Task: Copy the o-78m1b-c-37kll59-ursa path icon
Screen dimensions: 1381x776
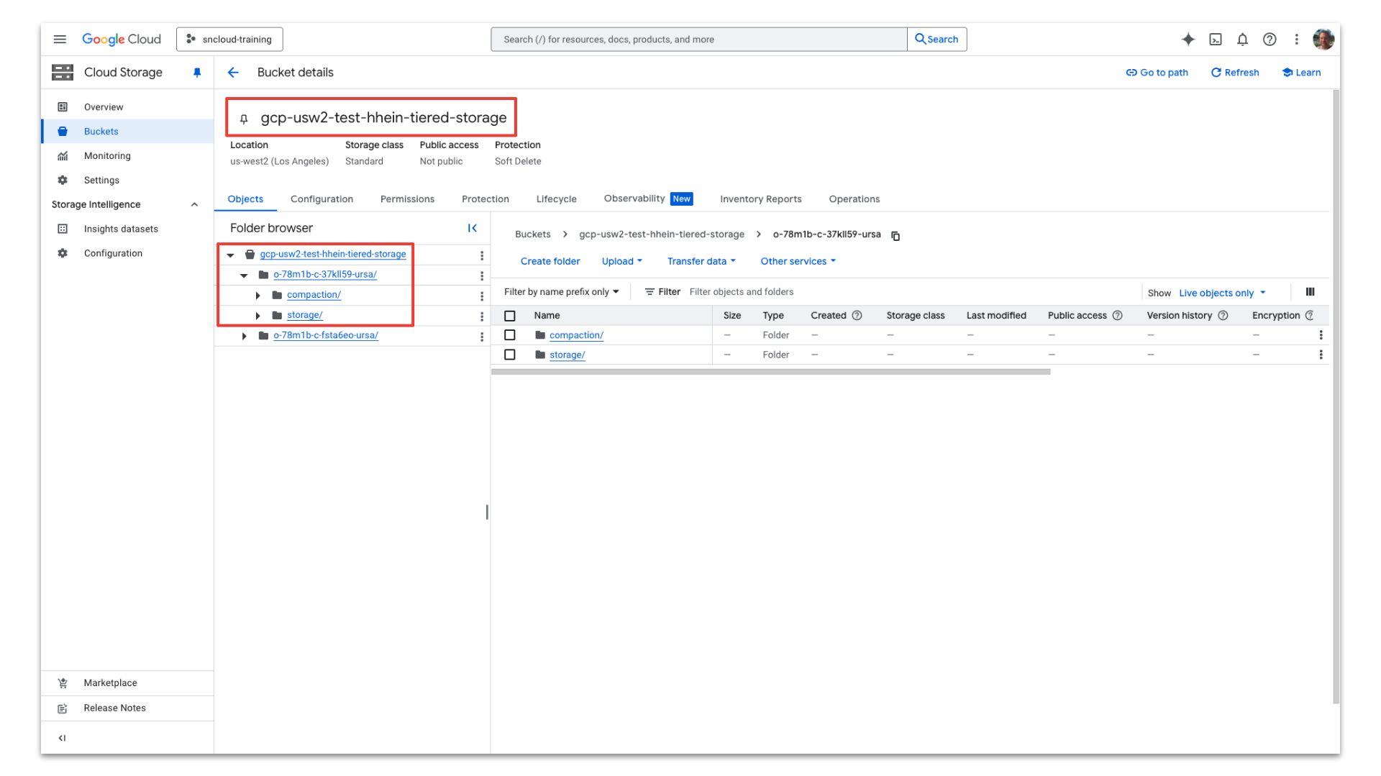Action: pyautogui.click(x=895, y=235)
